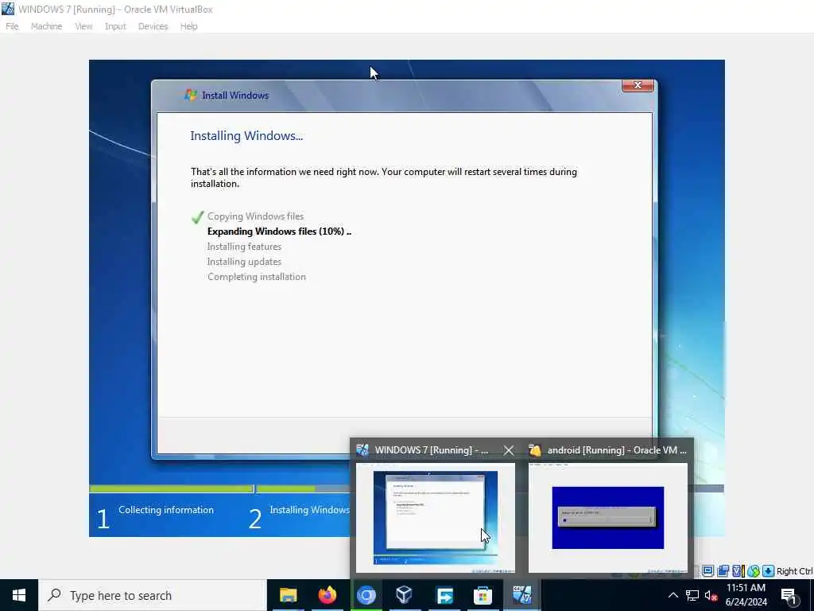Viewport: 814px width, 611px height.
Task: Click the VirtualBox window title bar icon
Action: (8, 9)
